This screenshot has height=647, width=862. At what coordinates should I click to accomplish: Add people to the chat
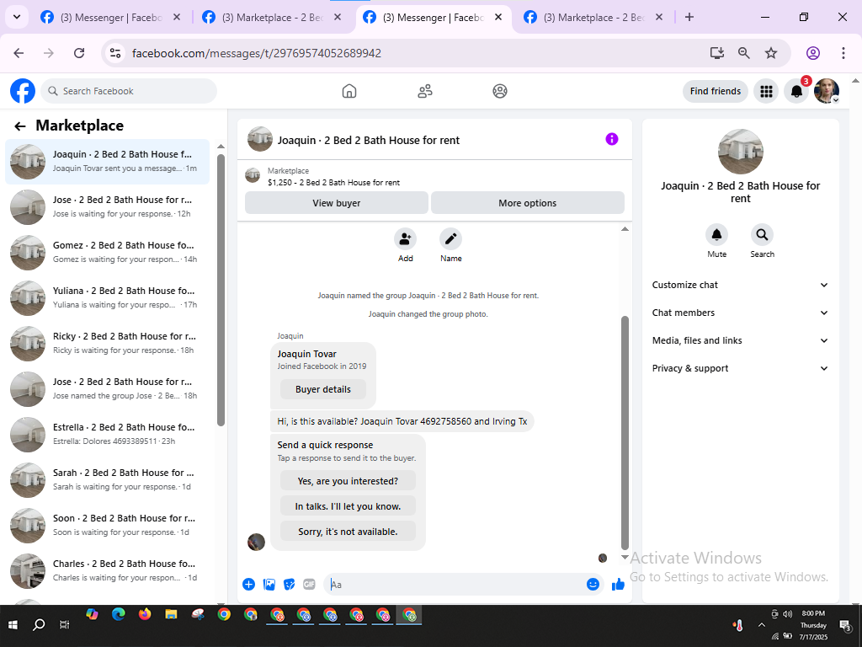pos(405,238)
